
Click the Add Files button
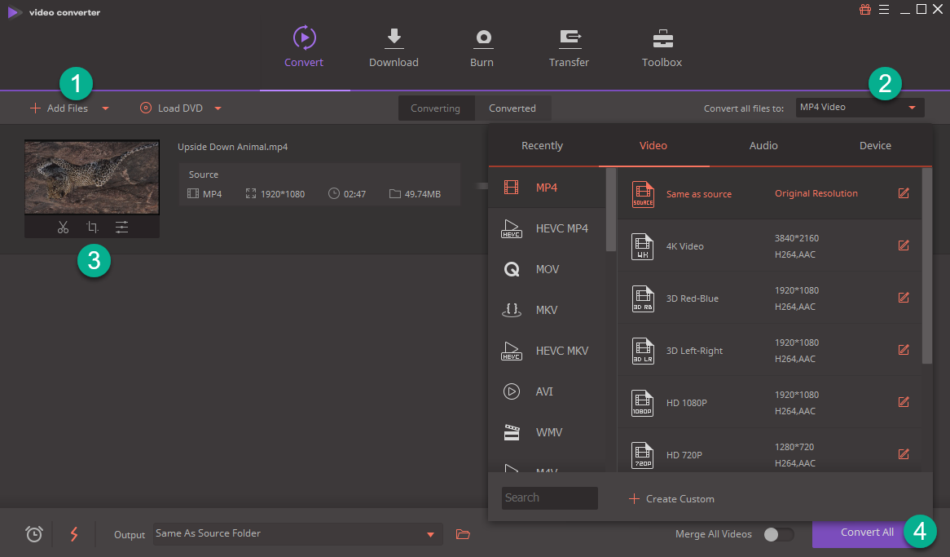tap(59, 108)
